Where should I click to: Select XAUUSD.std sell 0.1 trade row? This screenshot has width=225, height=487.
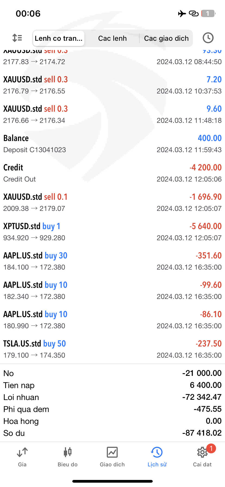112,202
